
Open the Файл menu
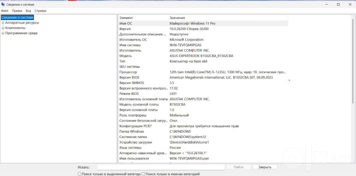click(5, 11)
